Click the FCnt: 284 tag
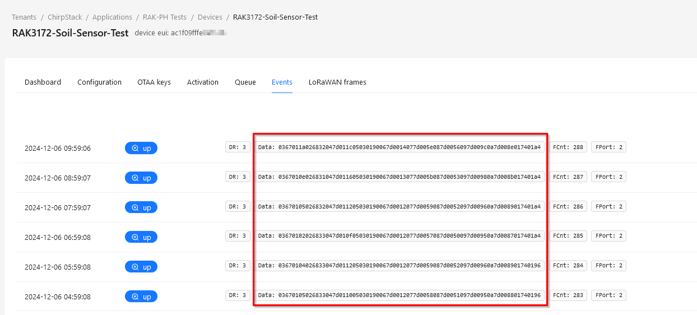This screenshot has height=315, width=697. (x=568, y=266)
